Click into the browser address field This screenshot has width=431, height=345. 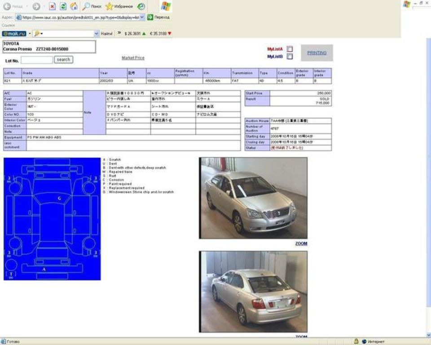80,17
